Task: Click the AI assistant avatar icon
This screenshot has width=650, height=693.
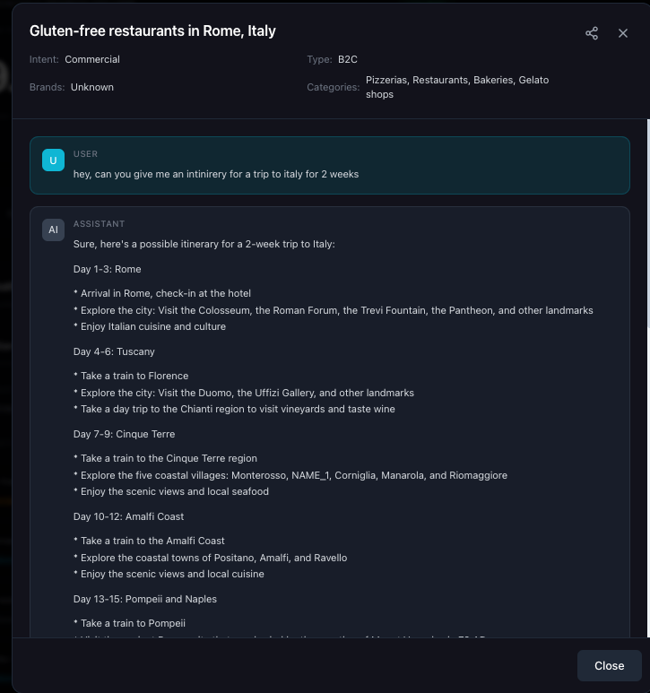Action: tap(53, 230)
